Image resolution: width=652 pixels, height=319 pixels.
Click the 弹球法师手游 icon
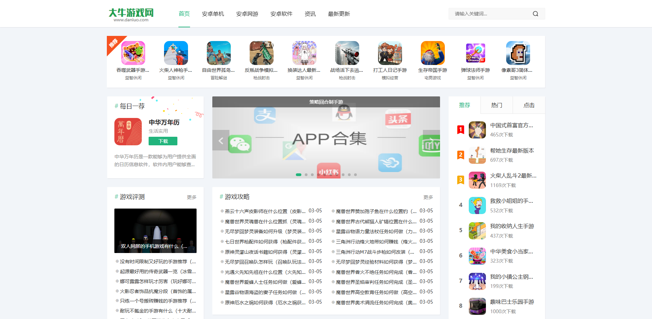click(x=476, y=53)
